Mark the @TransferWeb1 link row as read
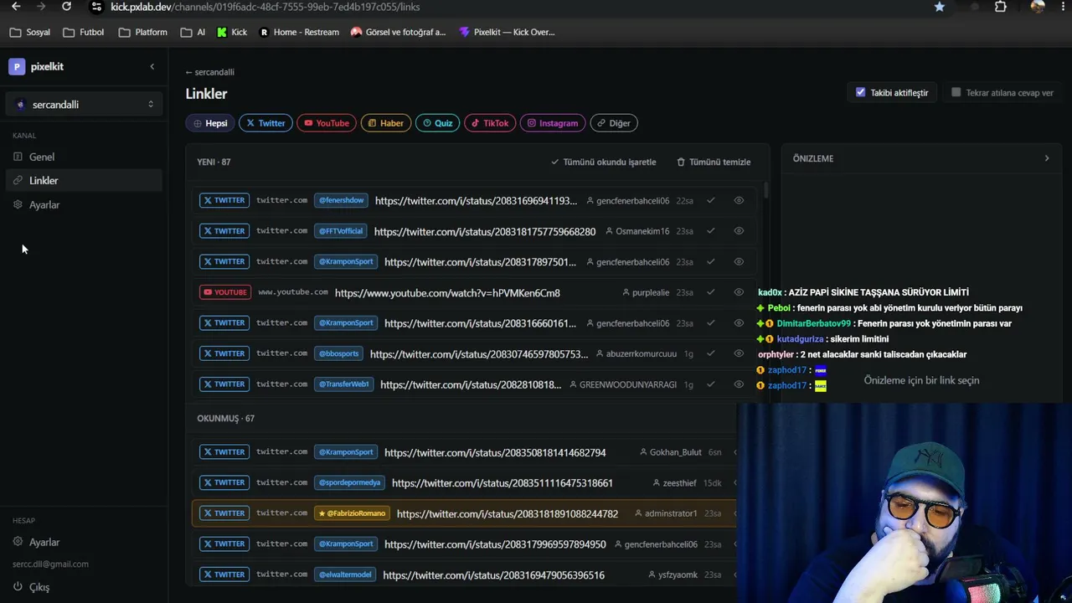 (x=711, y=384)
